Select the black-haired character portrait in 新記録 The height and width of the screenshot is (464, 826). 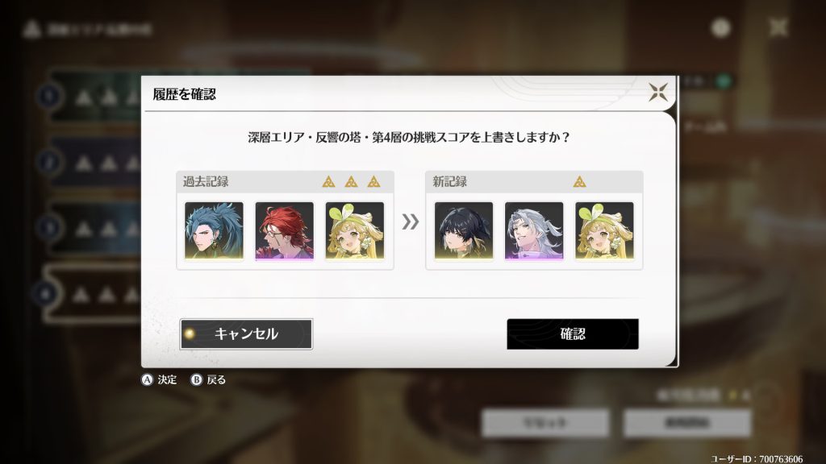click(x=464, y=231)
